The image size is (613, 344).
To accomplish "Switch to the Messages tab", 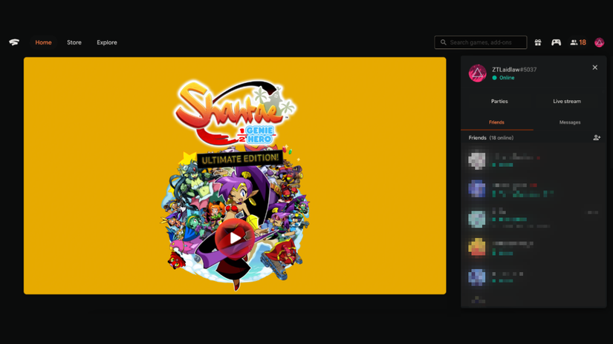I will coord(570,122).
